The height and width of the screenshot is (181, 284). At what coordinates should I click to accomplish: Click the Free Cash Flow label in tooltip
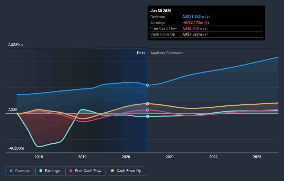point(164,28)
